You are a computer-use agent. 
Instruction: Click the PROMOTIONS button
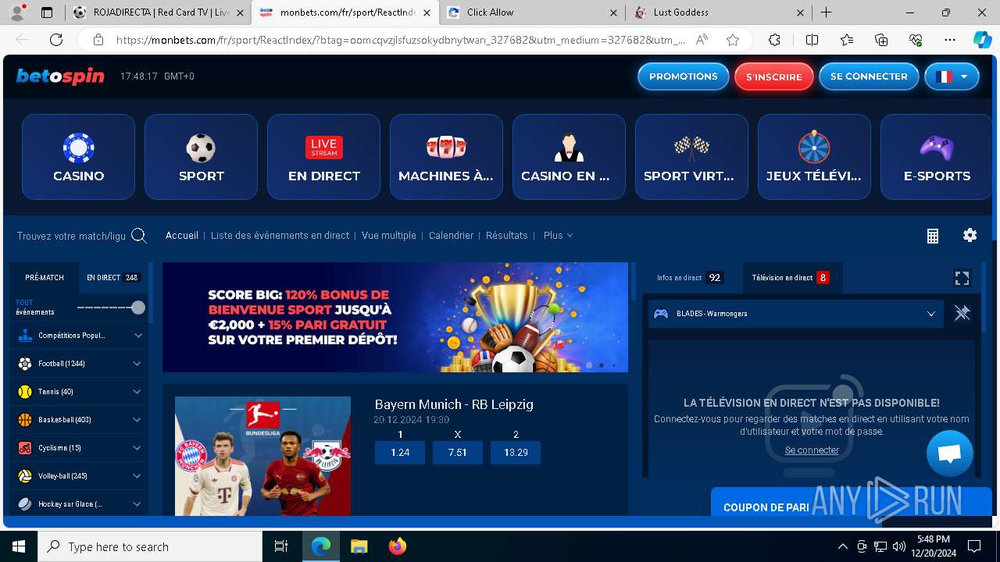(x=684, y=76)
